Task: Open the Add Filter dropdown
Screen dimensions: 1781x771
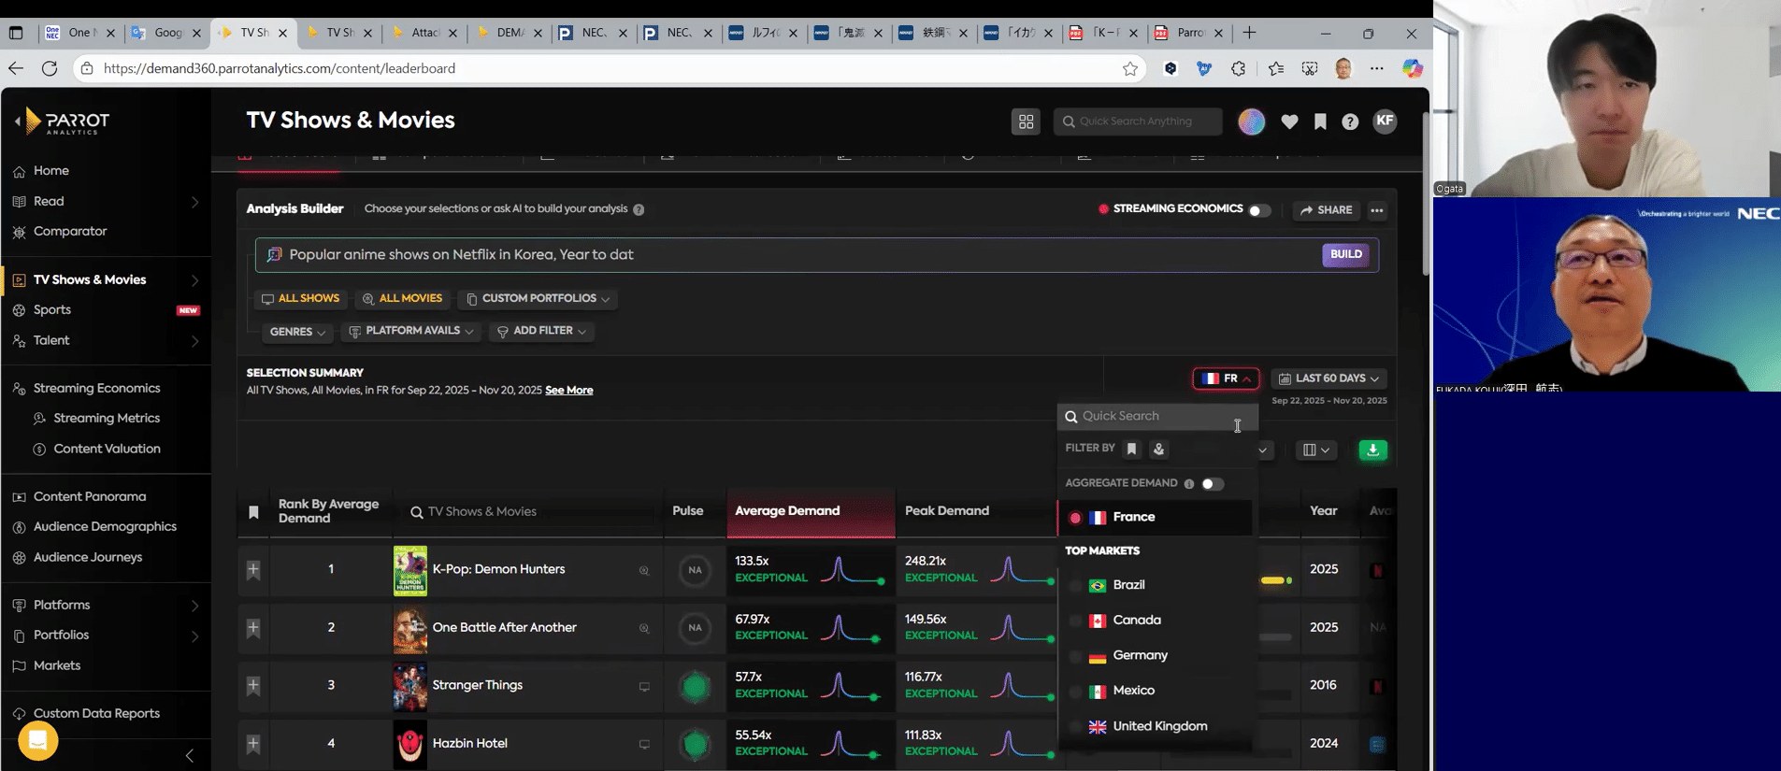Action: coord(541,331)
